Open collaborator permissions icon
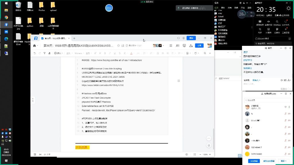 191,46
